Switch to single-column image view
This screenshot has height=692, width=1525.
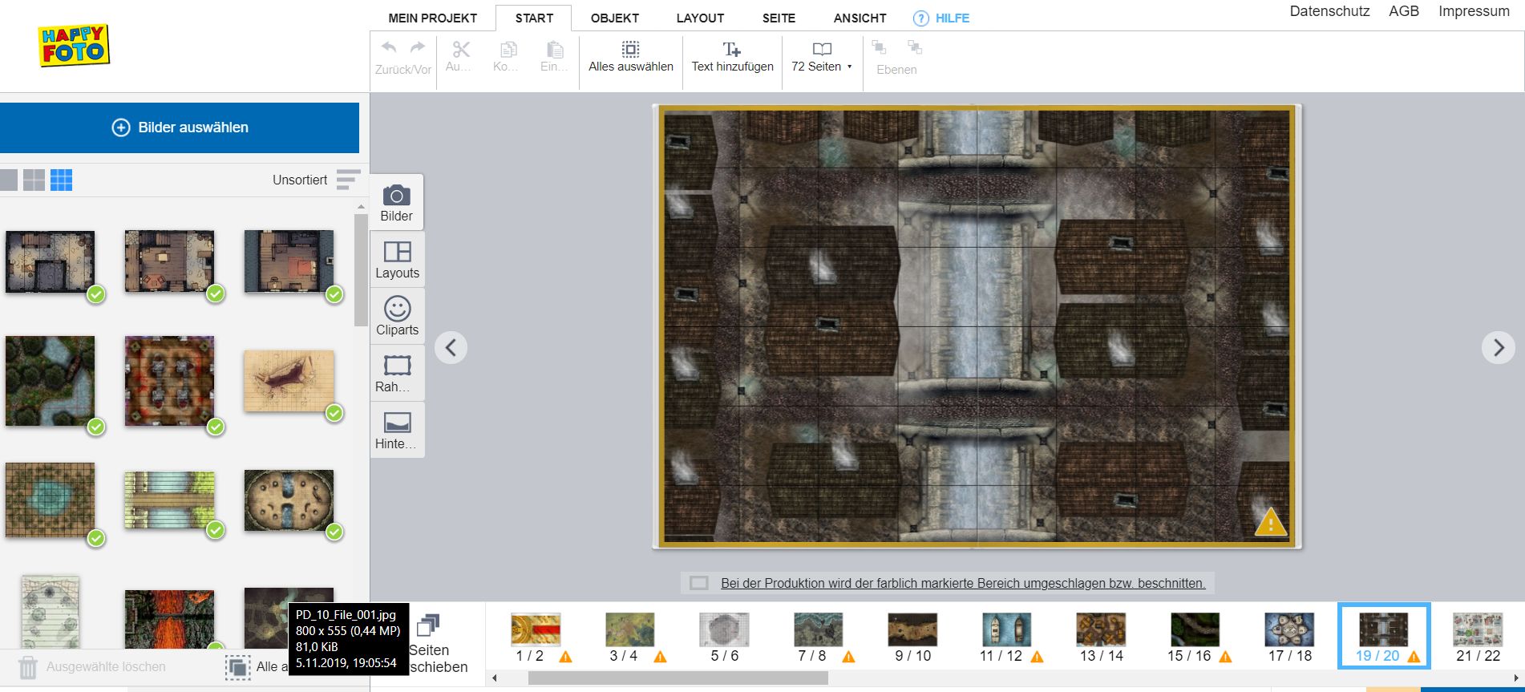click(8, 180)
